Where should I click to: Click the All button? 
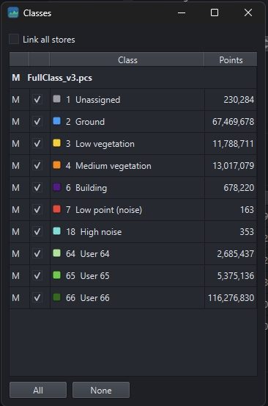point(38,390)
